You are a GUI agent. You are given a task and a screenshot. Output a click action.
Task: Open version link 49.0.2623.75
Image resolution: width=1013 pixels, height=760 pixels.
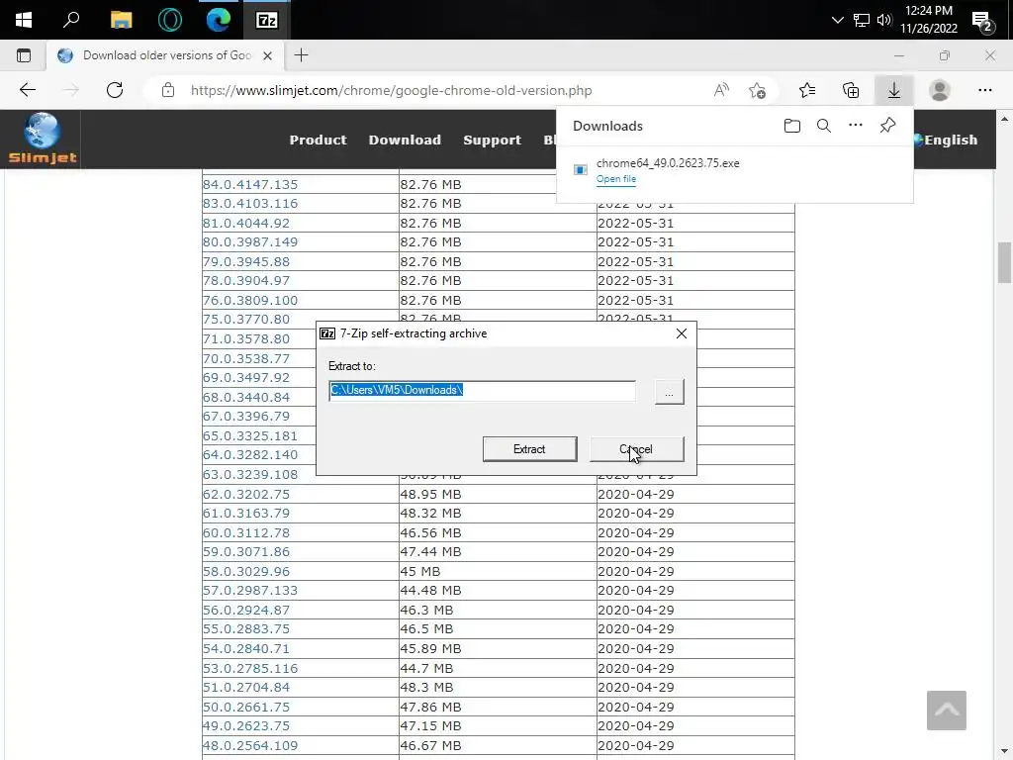tap(246, 725)
